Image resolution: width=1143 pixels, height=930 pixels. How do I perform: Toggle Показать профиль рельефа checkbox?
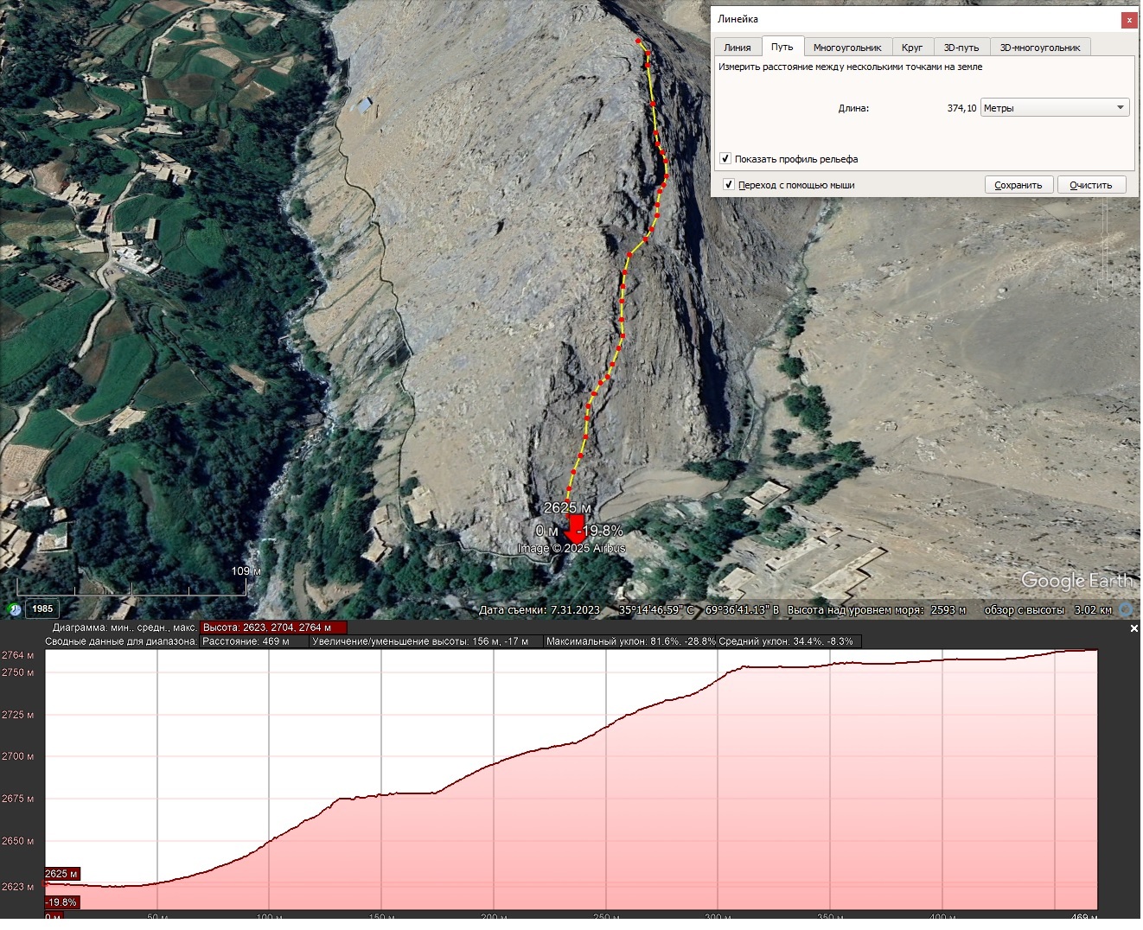coord(725,159)
